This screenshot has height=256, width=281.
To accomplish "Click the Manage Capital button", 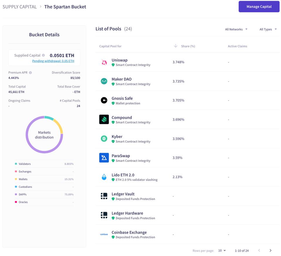I will pyautogui.click(x=259, y=7).
